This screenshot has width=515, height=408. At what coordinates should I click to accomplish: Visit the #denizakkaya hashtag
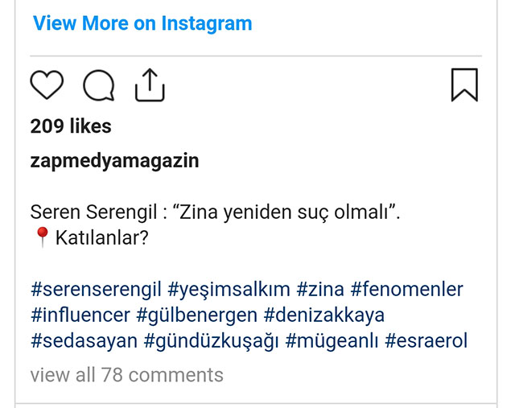324,315
